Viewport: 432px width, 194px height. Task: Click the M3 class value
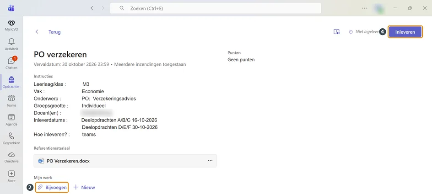pos(86,84)
